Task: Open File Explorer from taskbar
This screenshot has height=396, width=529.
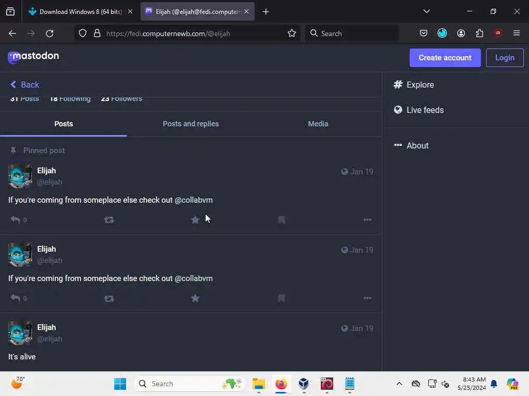Action: click(259, 384)
